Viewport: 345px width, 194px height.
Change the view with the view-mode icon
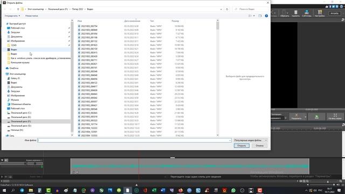tap(250, 16)
